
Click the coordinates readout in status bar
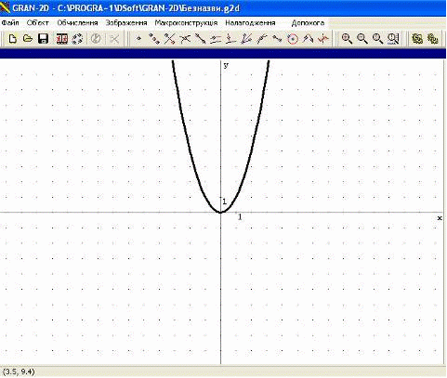pos(19,371)
